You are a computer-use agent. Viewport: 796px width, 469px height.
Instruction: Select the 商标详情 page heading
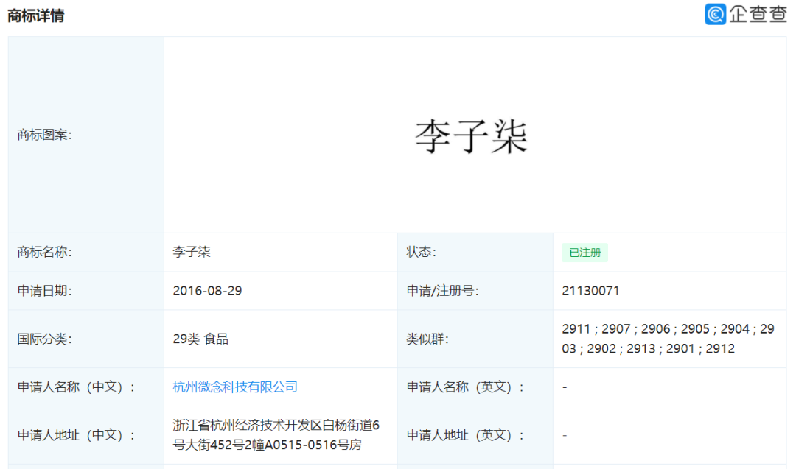(x=34, y=15)
